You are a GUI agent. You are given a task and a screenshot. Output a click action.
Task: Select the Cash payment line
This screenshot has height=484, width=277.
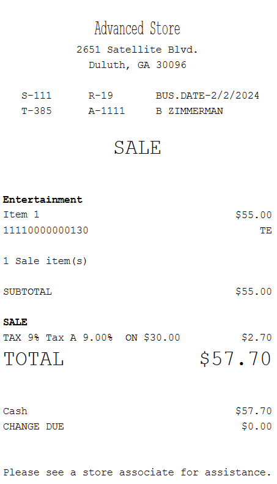[138, 411]
